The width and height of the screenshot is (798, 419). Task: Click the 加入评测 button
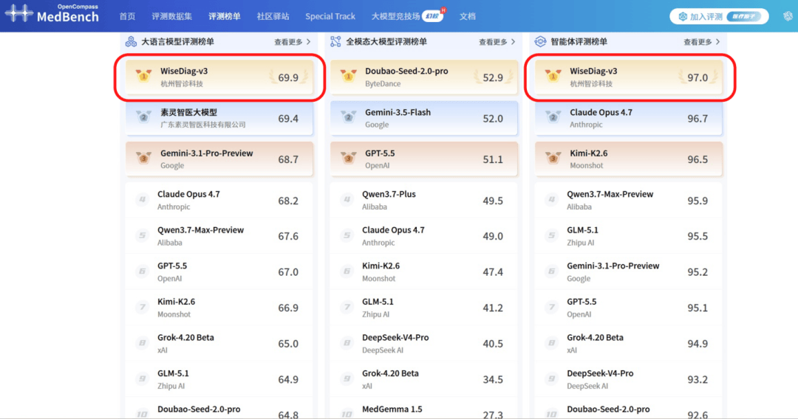pos(719,17)
